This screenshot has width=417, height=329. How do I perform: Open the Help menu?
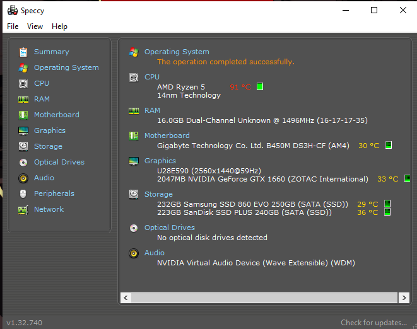coord(59,26)
